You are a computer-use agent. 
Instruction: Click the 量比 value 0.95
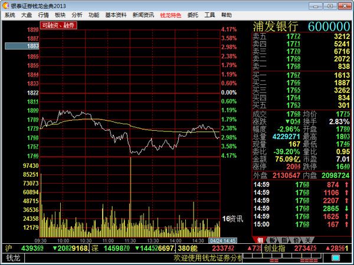point(343,152)
